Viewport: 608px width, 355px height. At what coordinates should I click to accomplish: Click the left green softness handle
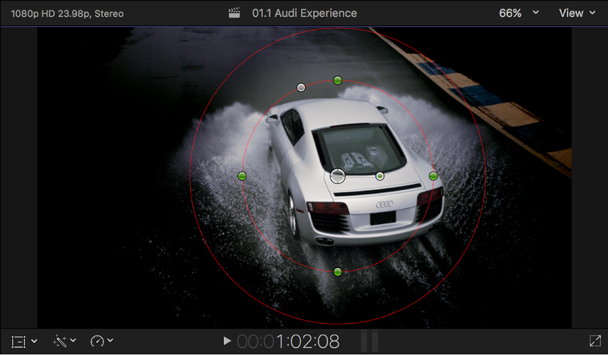click(x=242, y=175)
